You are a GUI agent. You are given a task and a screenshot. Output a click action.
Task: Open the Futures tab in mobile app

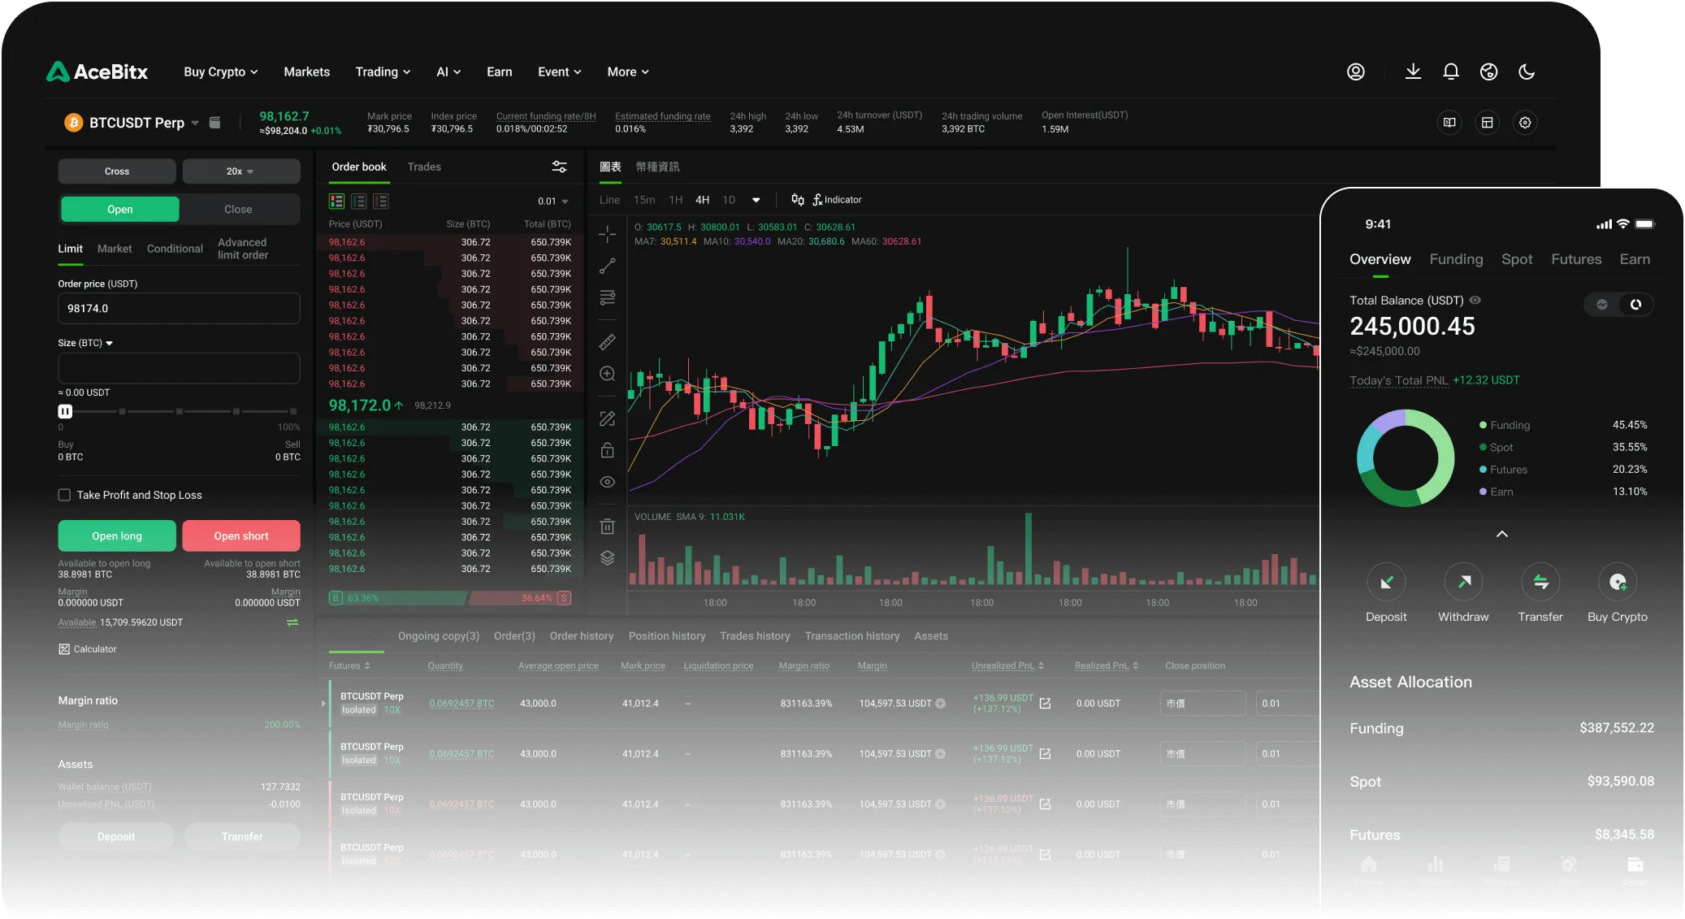tap(1575, 258)
